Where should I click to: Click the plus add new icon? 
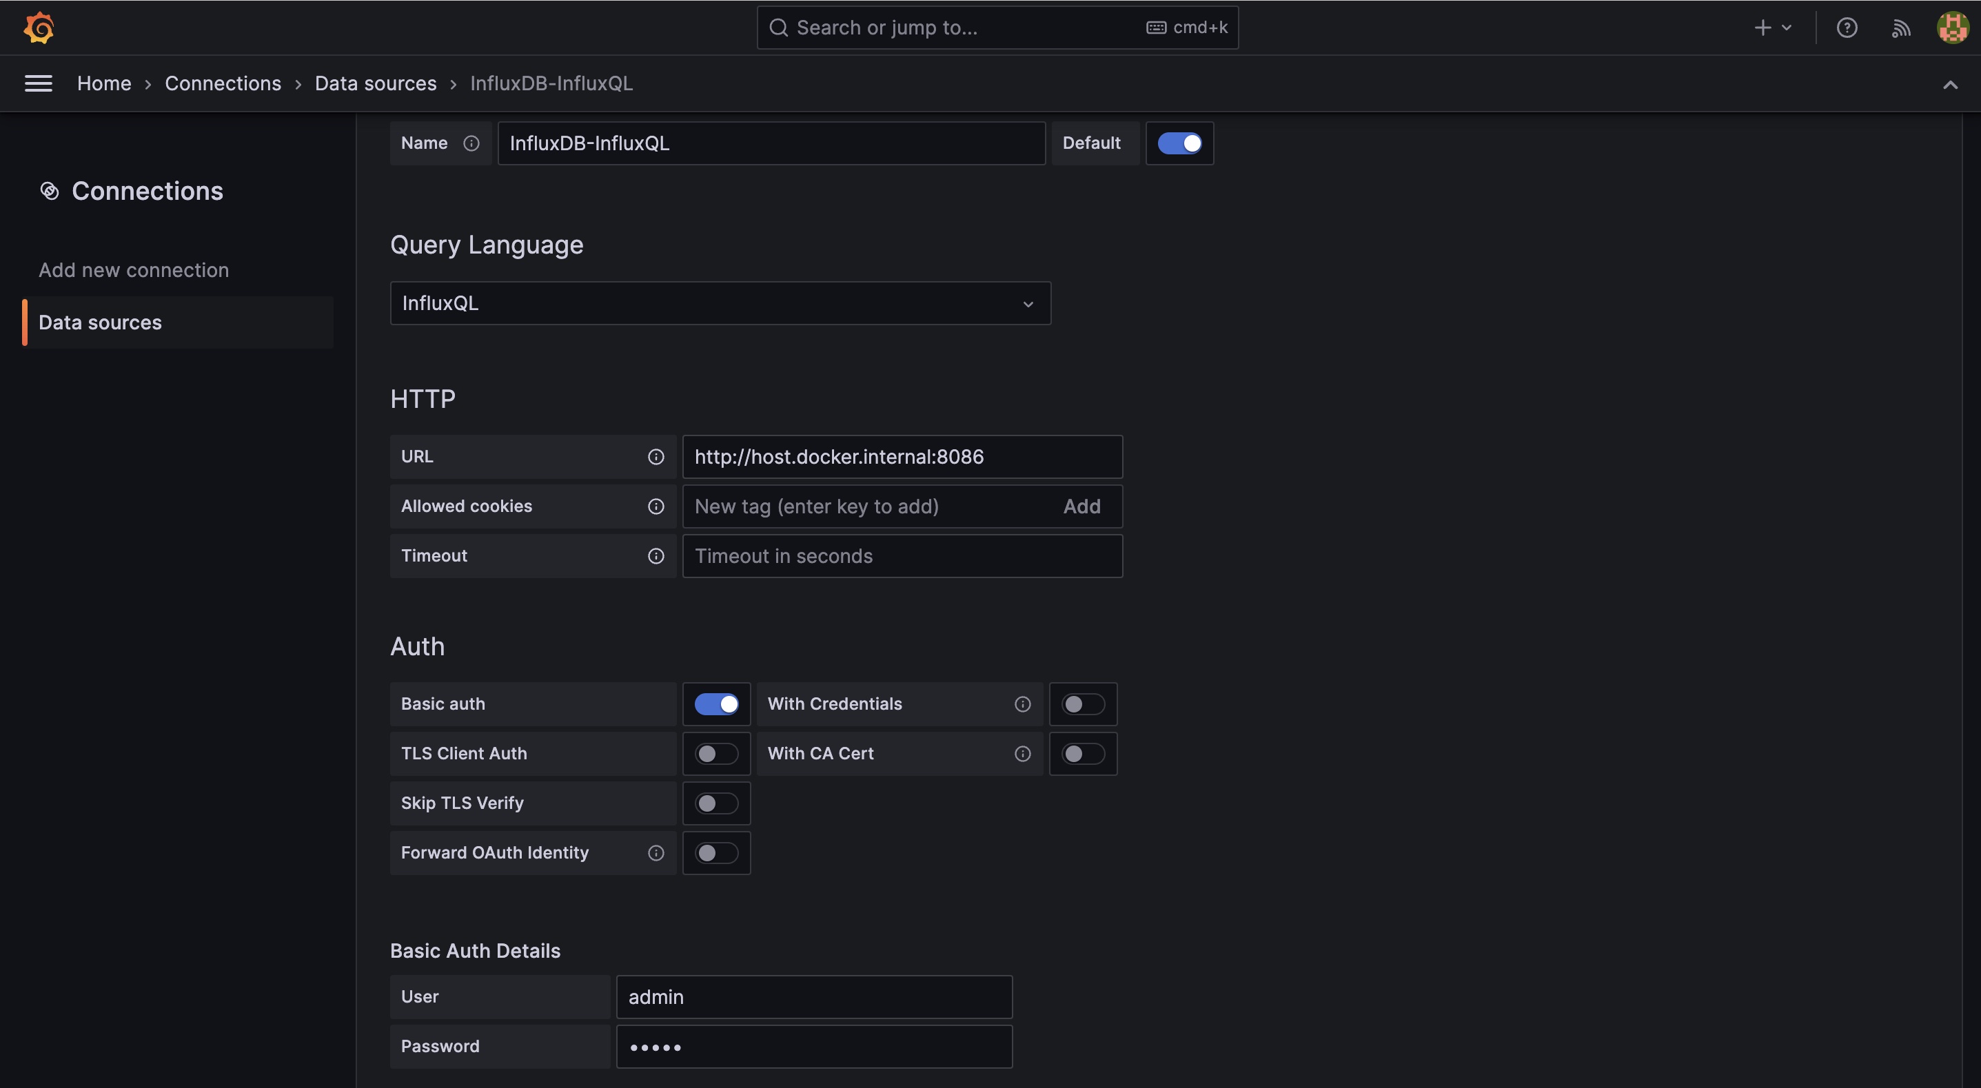pos(1762,28)
